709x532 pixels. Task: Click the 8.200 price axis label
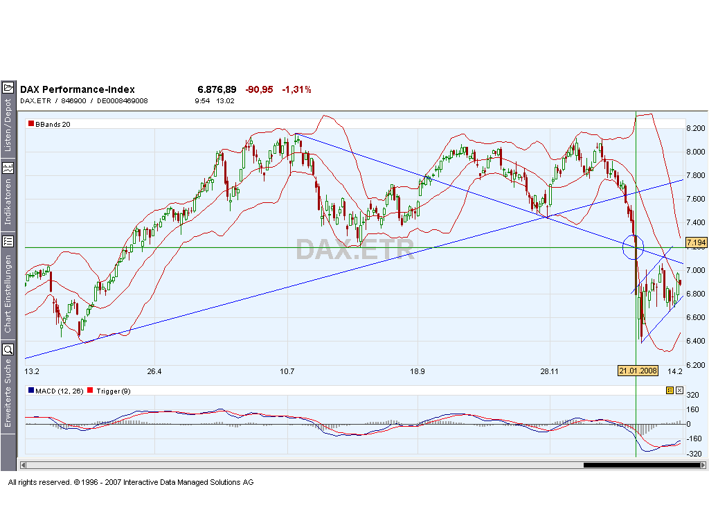pyautogui.click(x=695, y=128)
